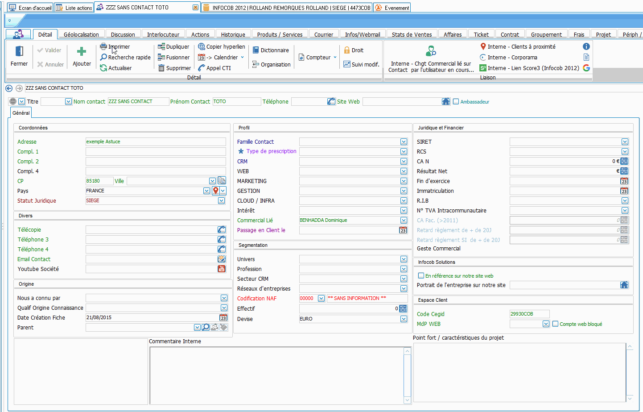
Task: Open Recherche rapide magnifier tool
Action: click(103, 57)
